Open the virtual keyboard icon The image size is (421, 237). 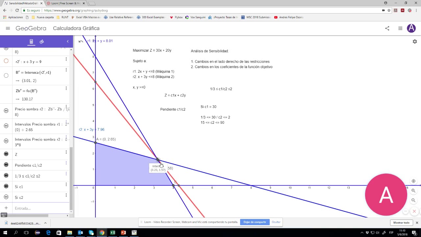coord(4,215)
